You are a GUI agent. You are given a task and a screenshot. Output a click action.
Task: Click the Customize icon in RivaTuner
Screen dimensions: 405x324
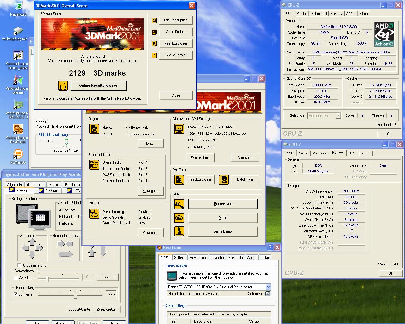[x=268, y=294]
